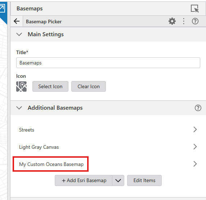Click the help icon in Basemap Picker header

pyautogui.click(x=195, y=21)
